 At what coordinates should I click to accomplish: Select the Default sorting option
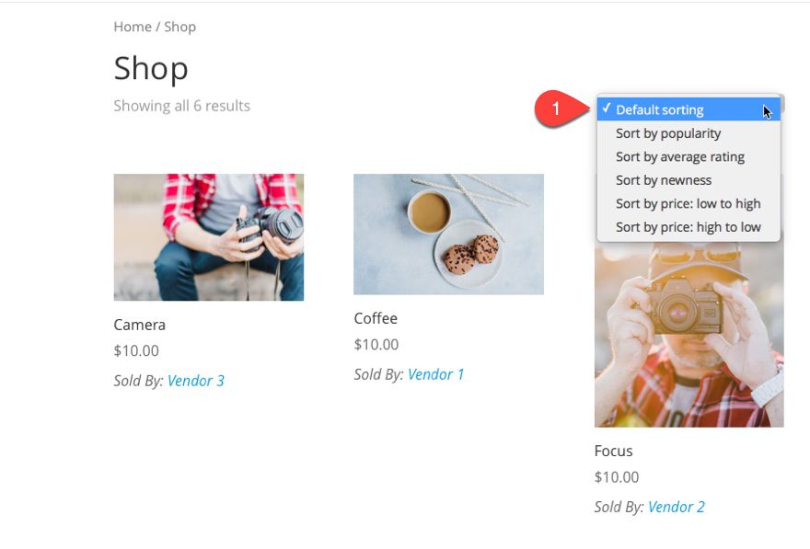click(659, 110)
